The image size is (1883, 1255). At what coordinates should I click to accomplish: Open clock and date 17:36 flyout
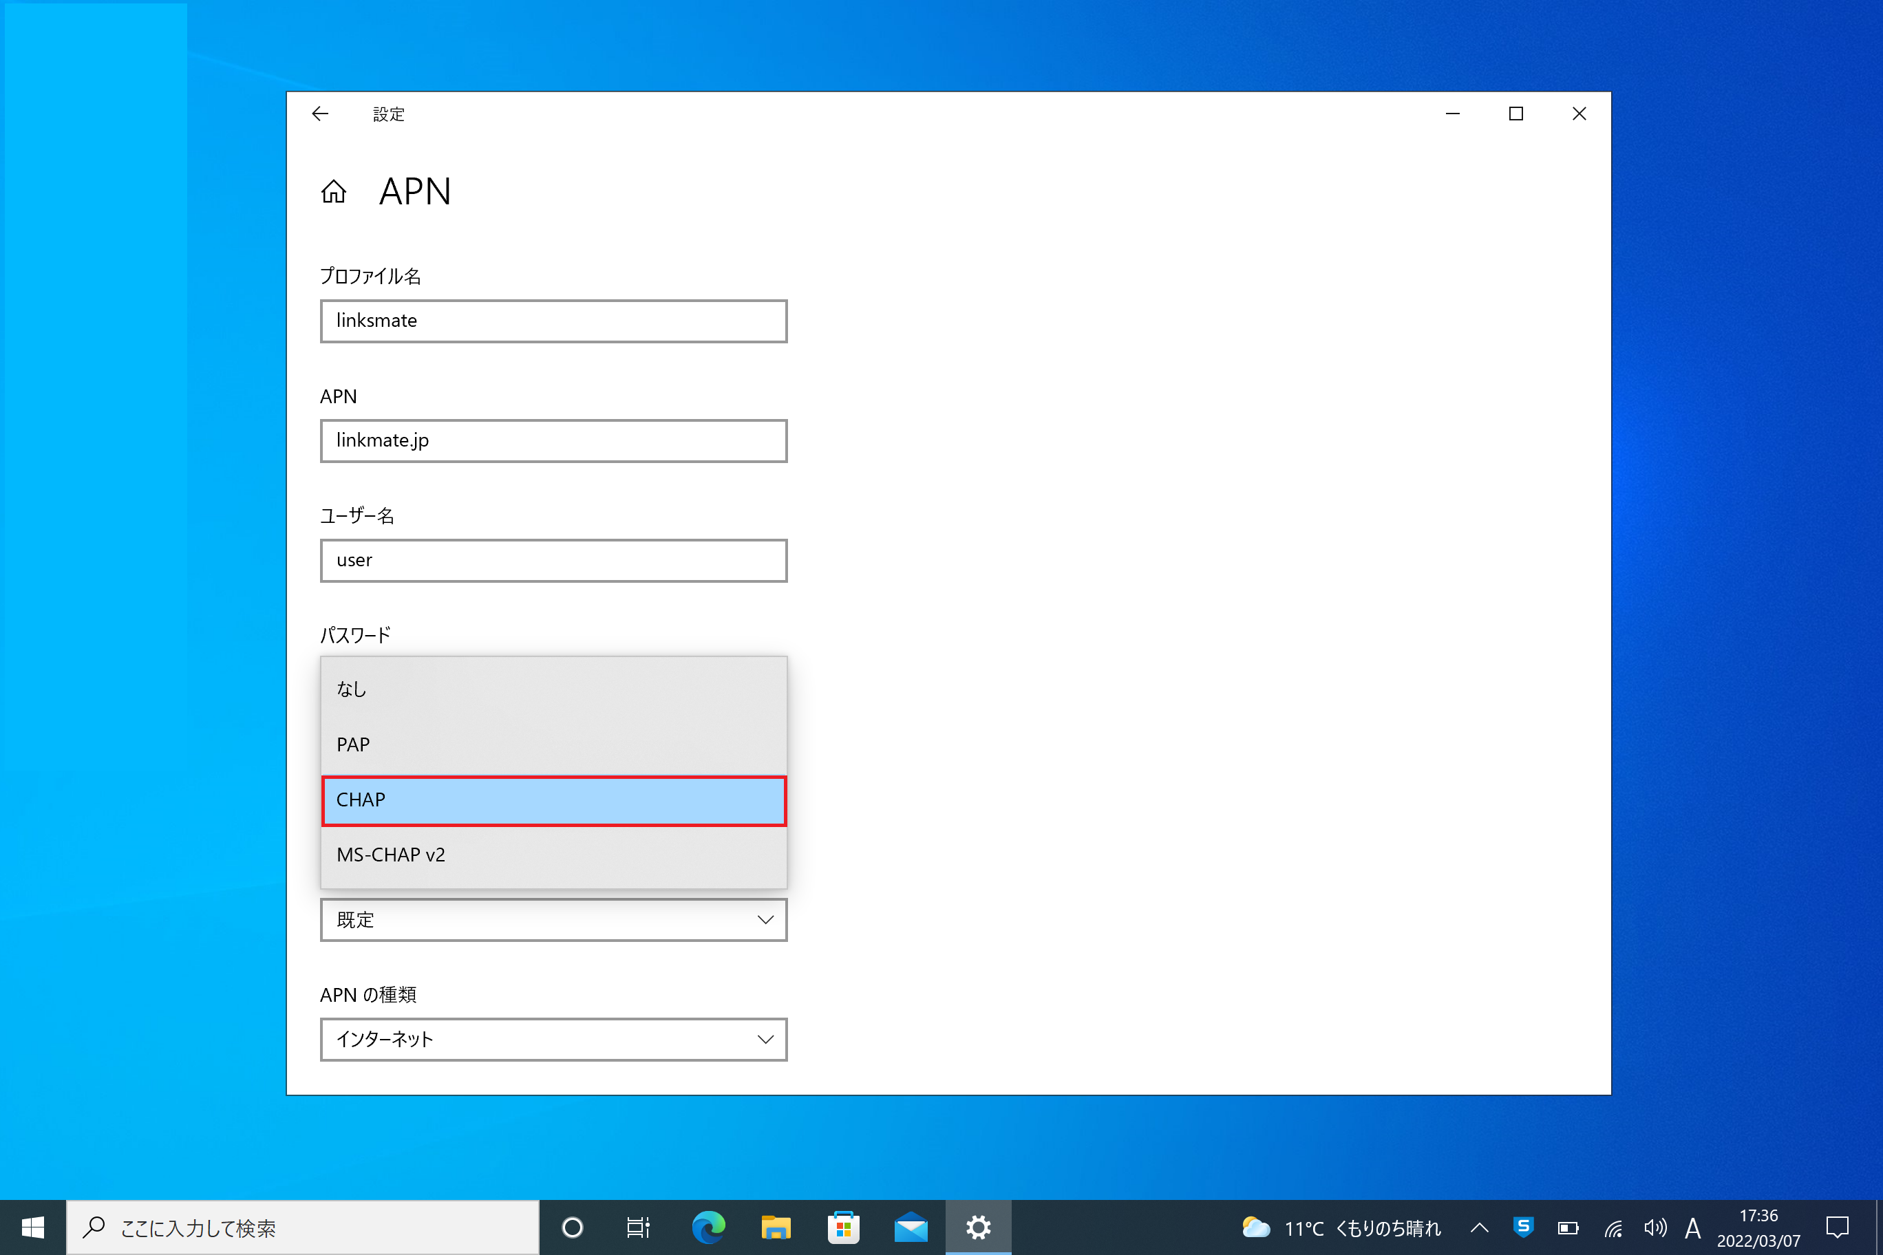[1758, 1227]
